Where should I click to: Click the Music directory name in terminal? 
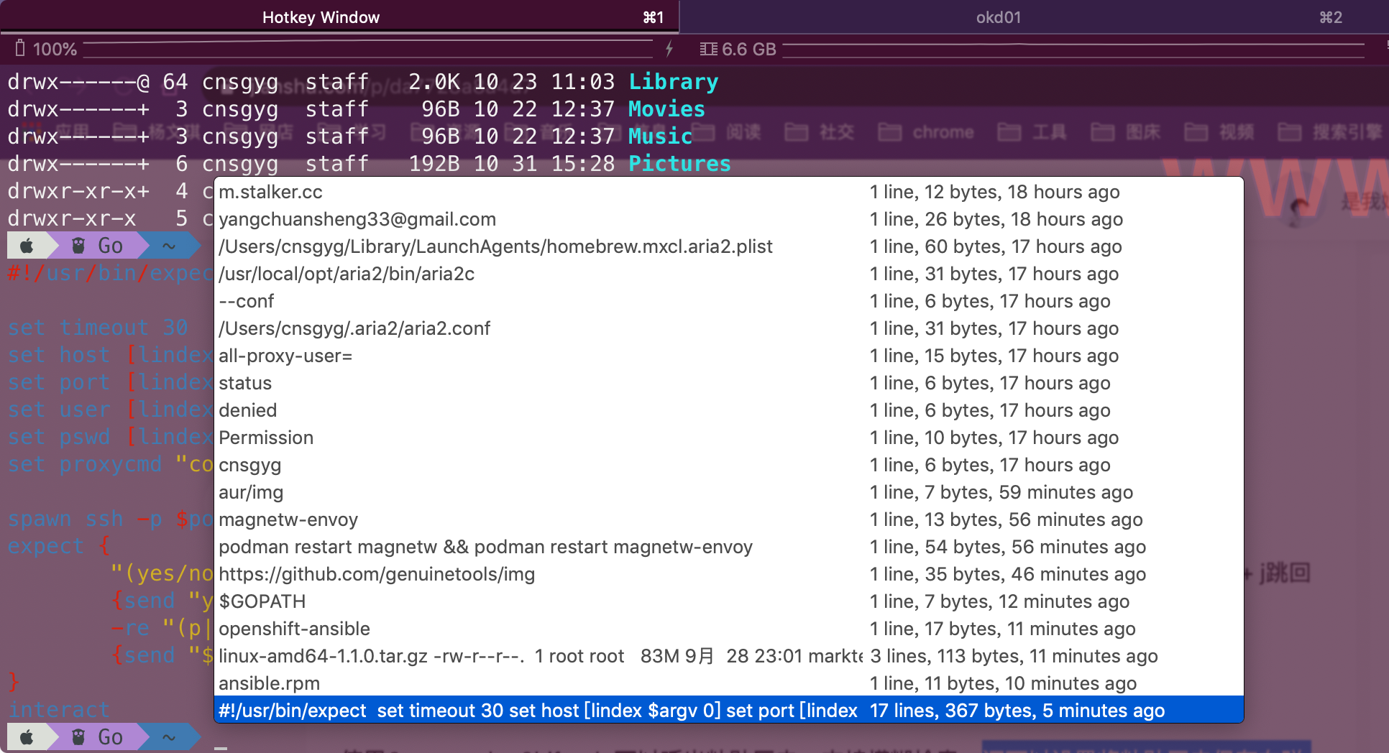(x=660, y=137)
